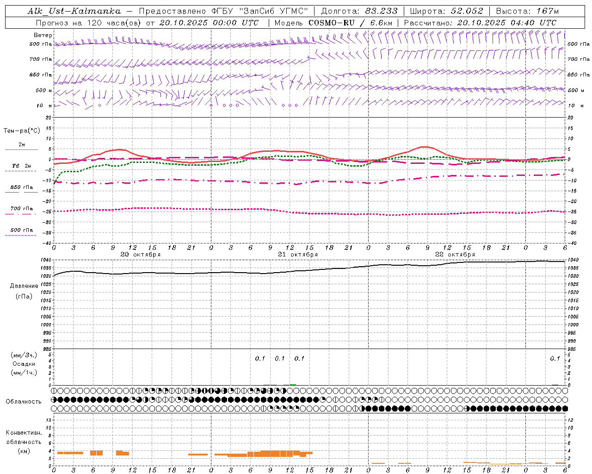Select the 20 октября date marker
Viewport: 592px width, 474px height.
point(141,255)
